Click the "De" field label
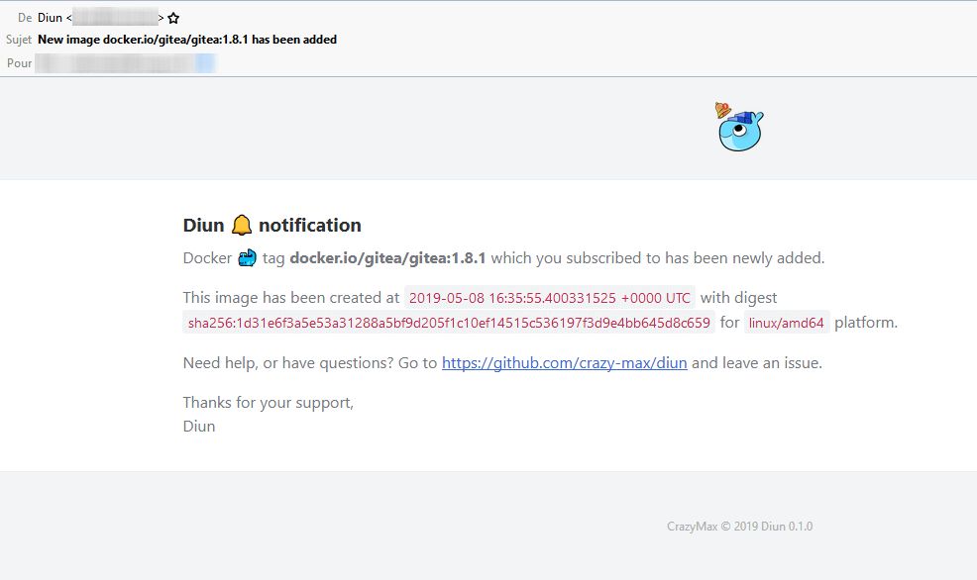The image size is (977, 580). [24, 18]
